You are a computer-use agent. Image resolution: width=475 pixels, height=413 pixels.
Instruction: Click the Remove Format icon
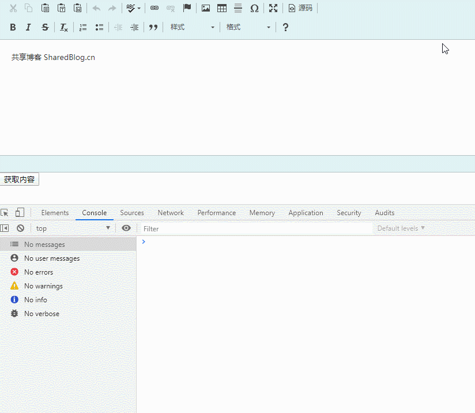pyautogui.click(x=63, y=27)
